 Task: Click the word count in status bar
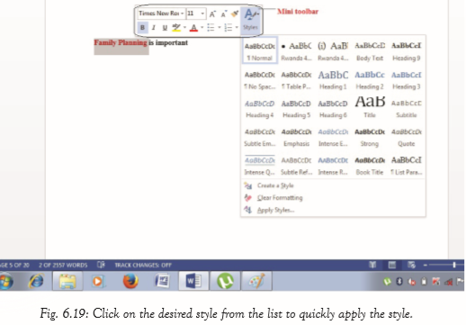(x=63, y=266)
